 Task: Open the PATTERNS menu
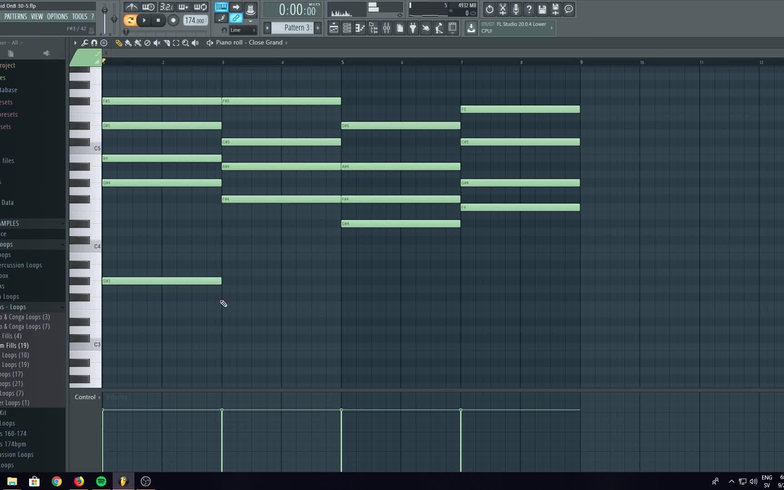[x=15, y=16]
